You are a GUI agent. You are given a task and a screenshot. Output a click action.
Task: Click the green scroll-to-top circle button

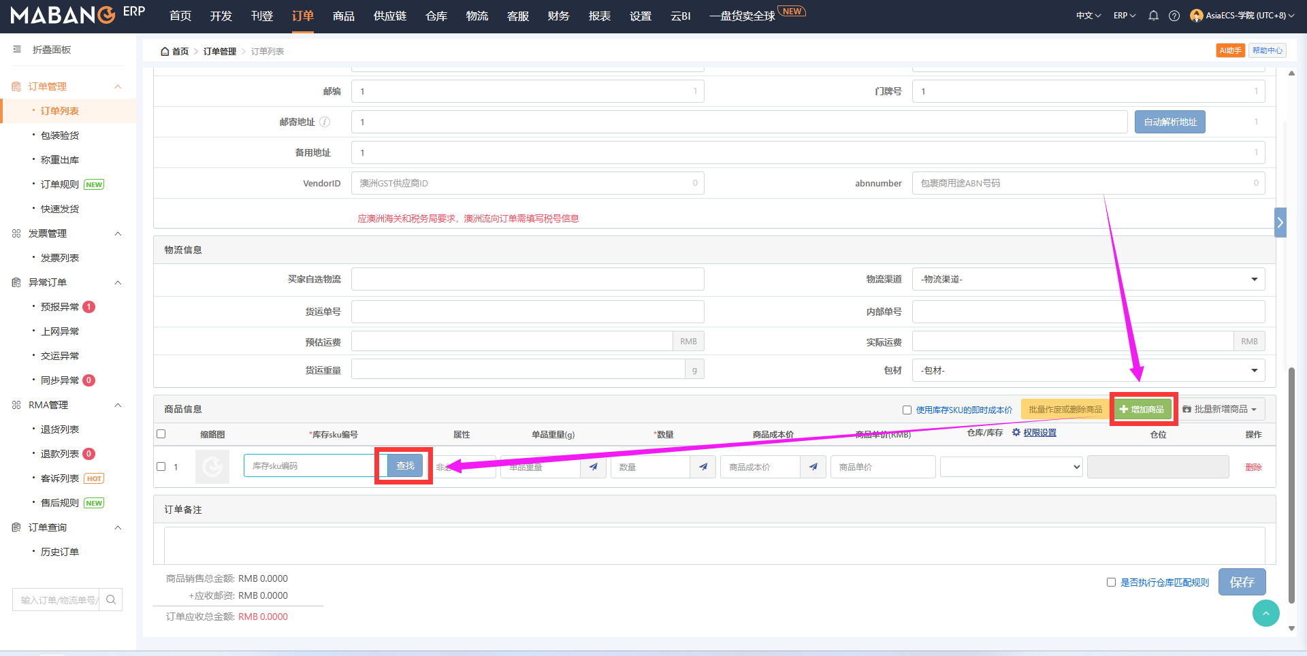[x=1265, y=613]
